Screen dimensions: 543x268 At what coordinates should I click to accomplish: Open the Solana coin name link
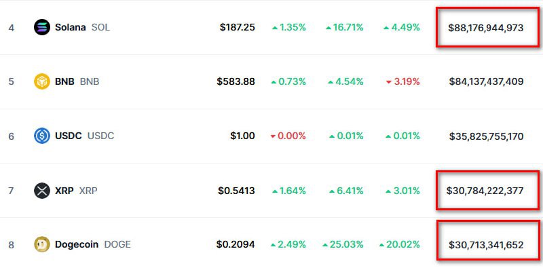click(x=71, y=27)
